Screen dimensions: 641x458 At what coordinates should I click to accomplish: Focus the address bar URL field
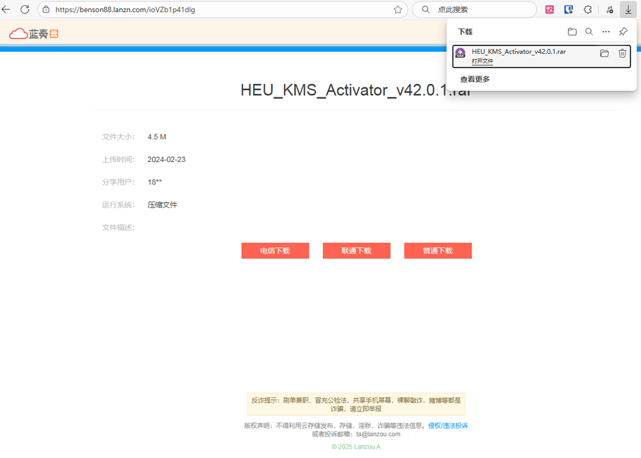pyautogui.click(x=223, y=10)
